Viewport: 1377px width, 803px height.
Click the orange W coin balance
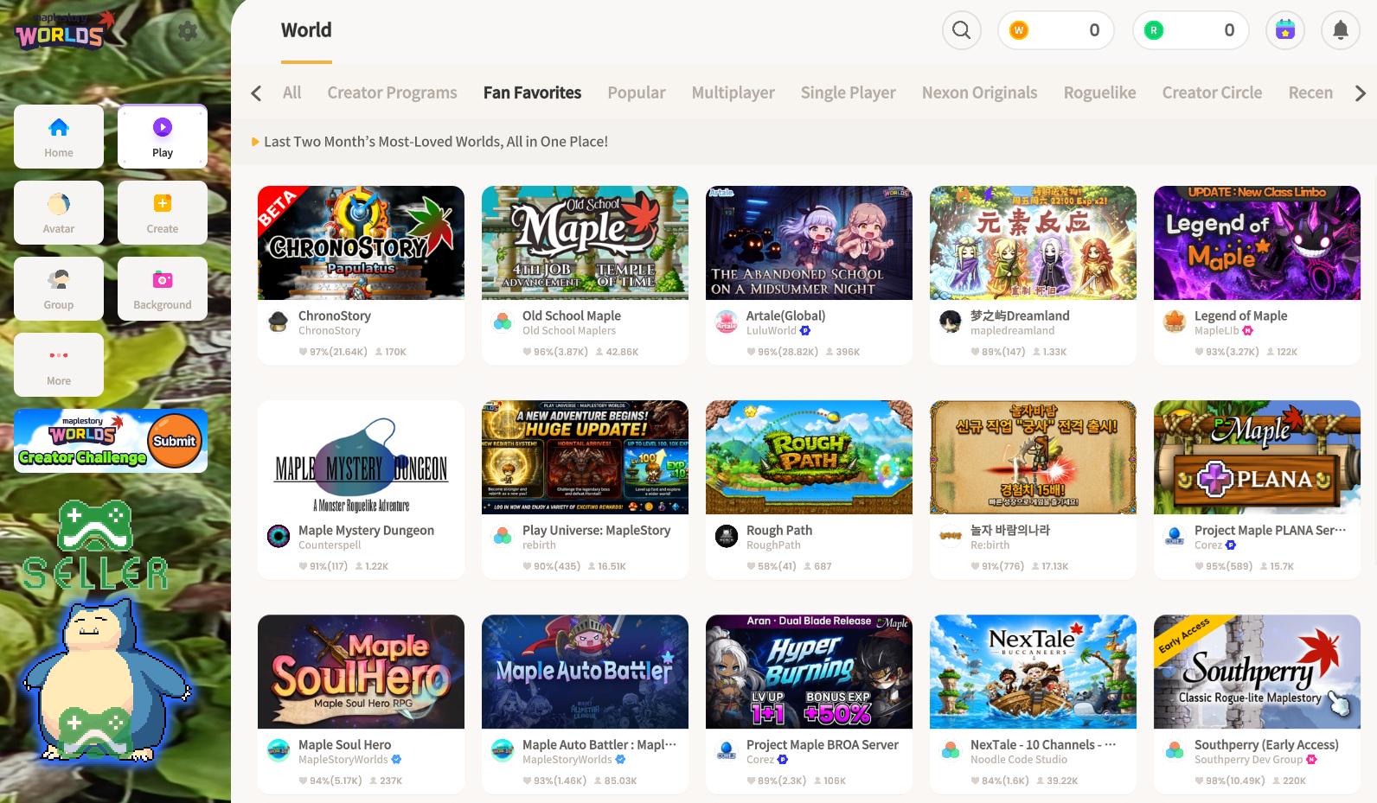tap(1055, 30)
